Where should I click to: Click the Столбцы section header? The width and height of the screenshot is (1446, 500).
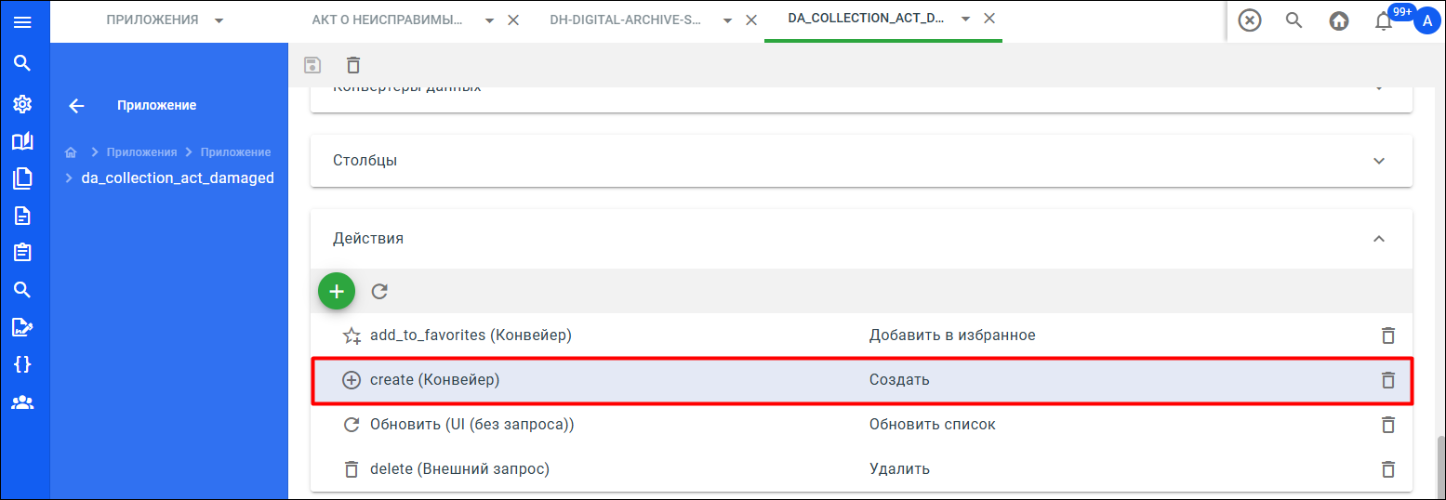point(861,161)
